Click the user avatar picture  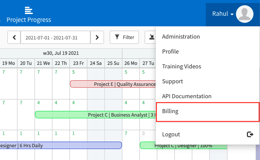[x=245, y=14]
